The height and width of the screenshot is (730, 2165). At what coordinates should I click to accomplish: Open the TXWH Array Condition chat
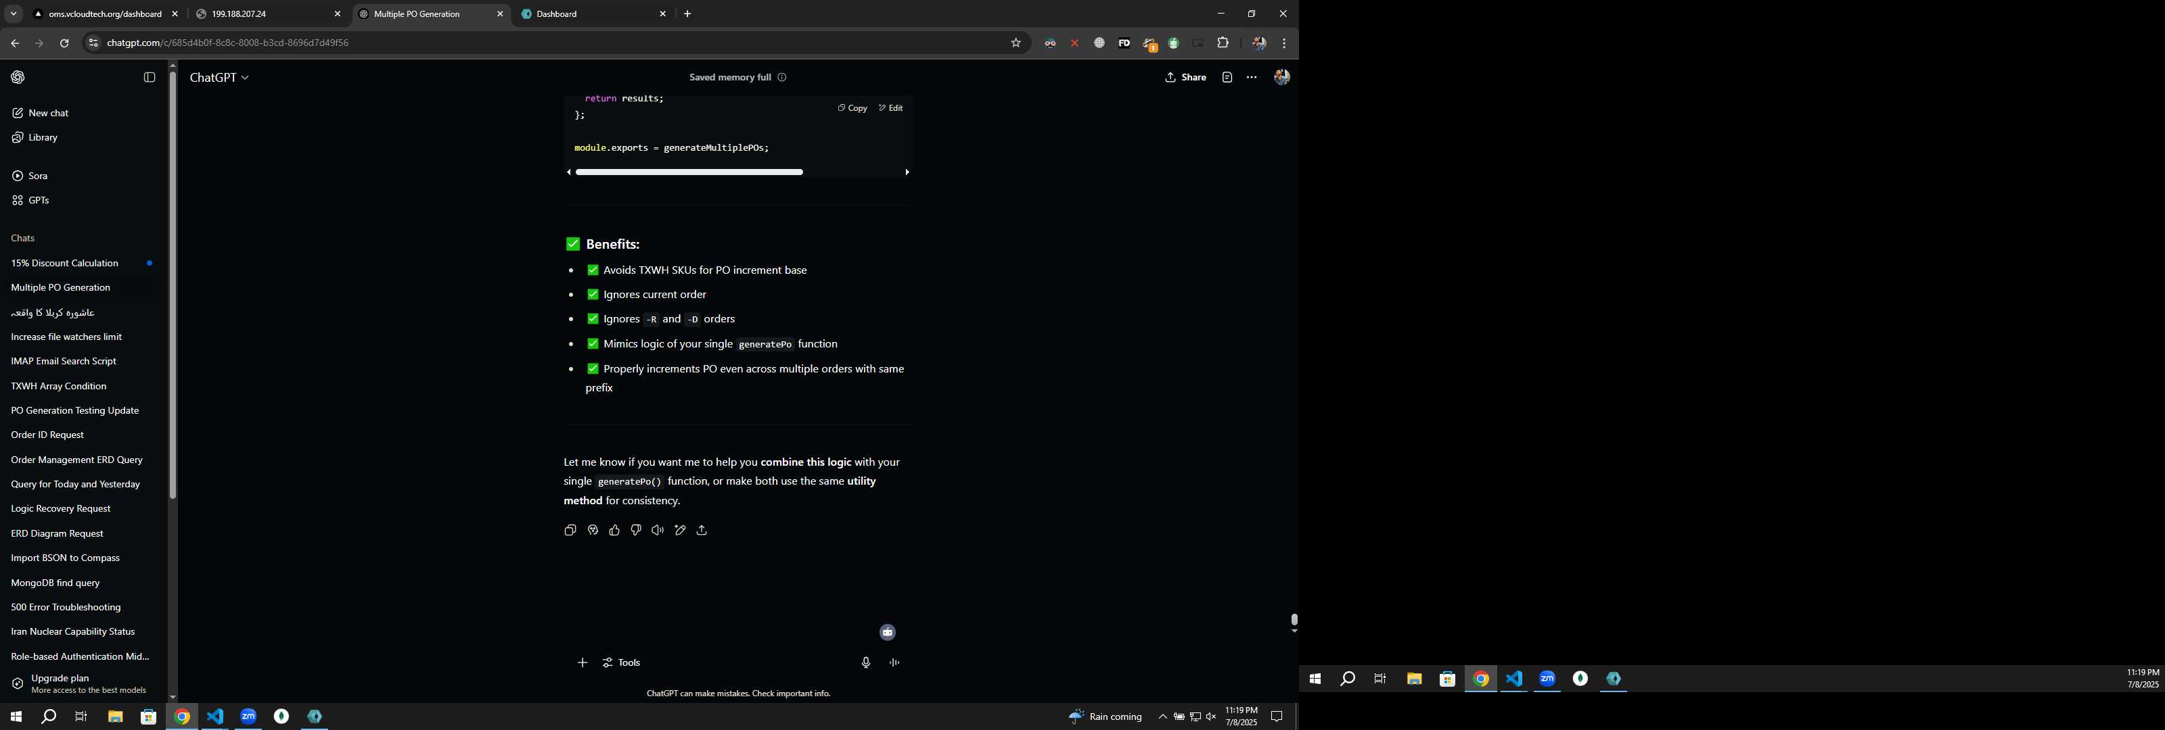pos(81,387)
